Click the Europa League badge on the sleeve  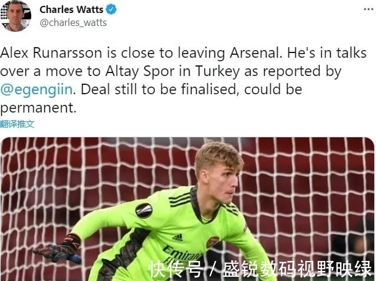click(144, 210)
